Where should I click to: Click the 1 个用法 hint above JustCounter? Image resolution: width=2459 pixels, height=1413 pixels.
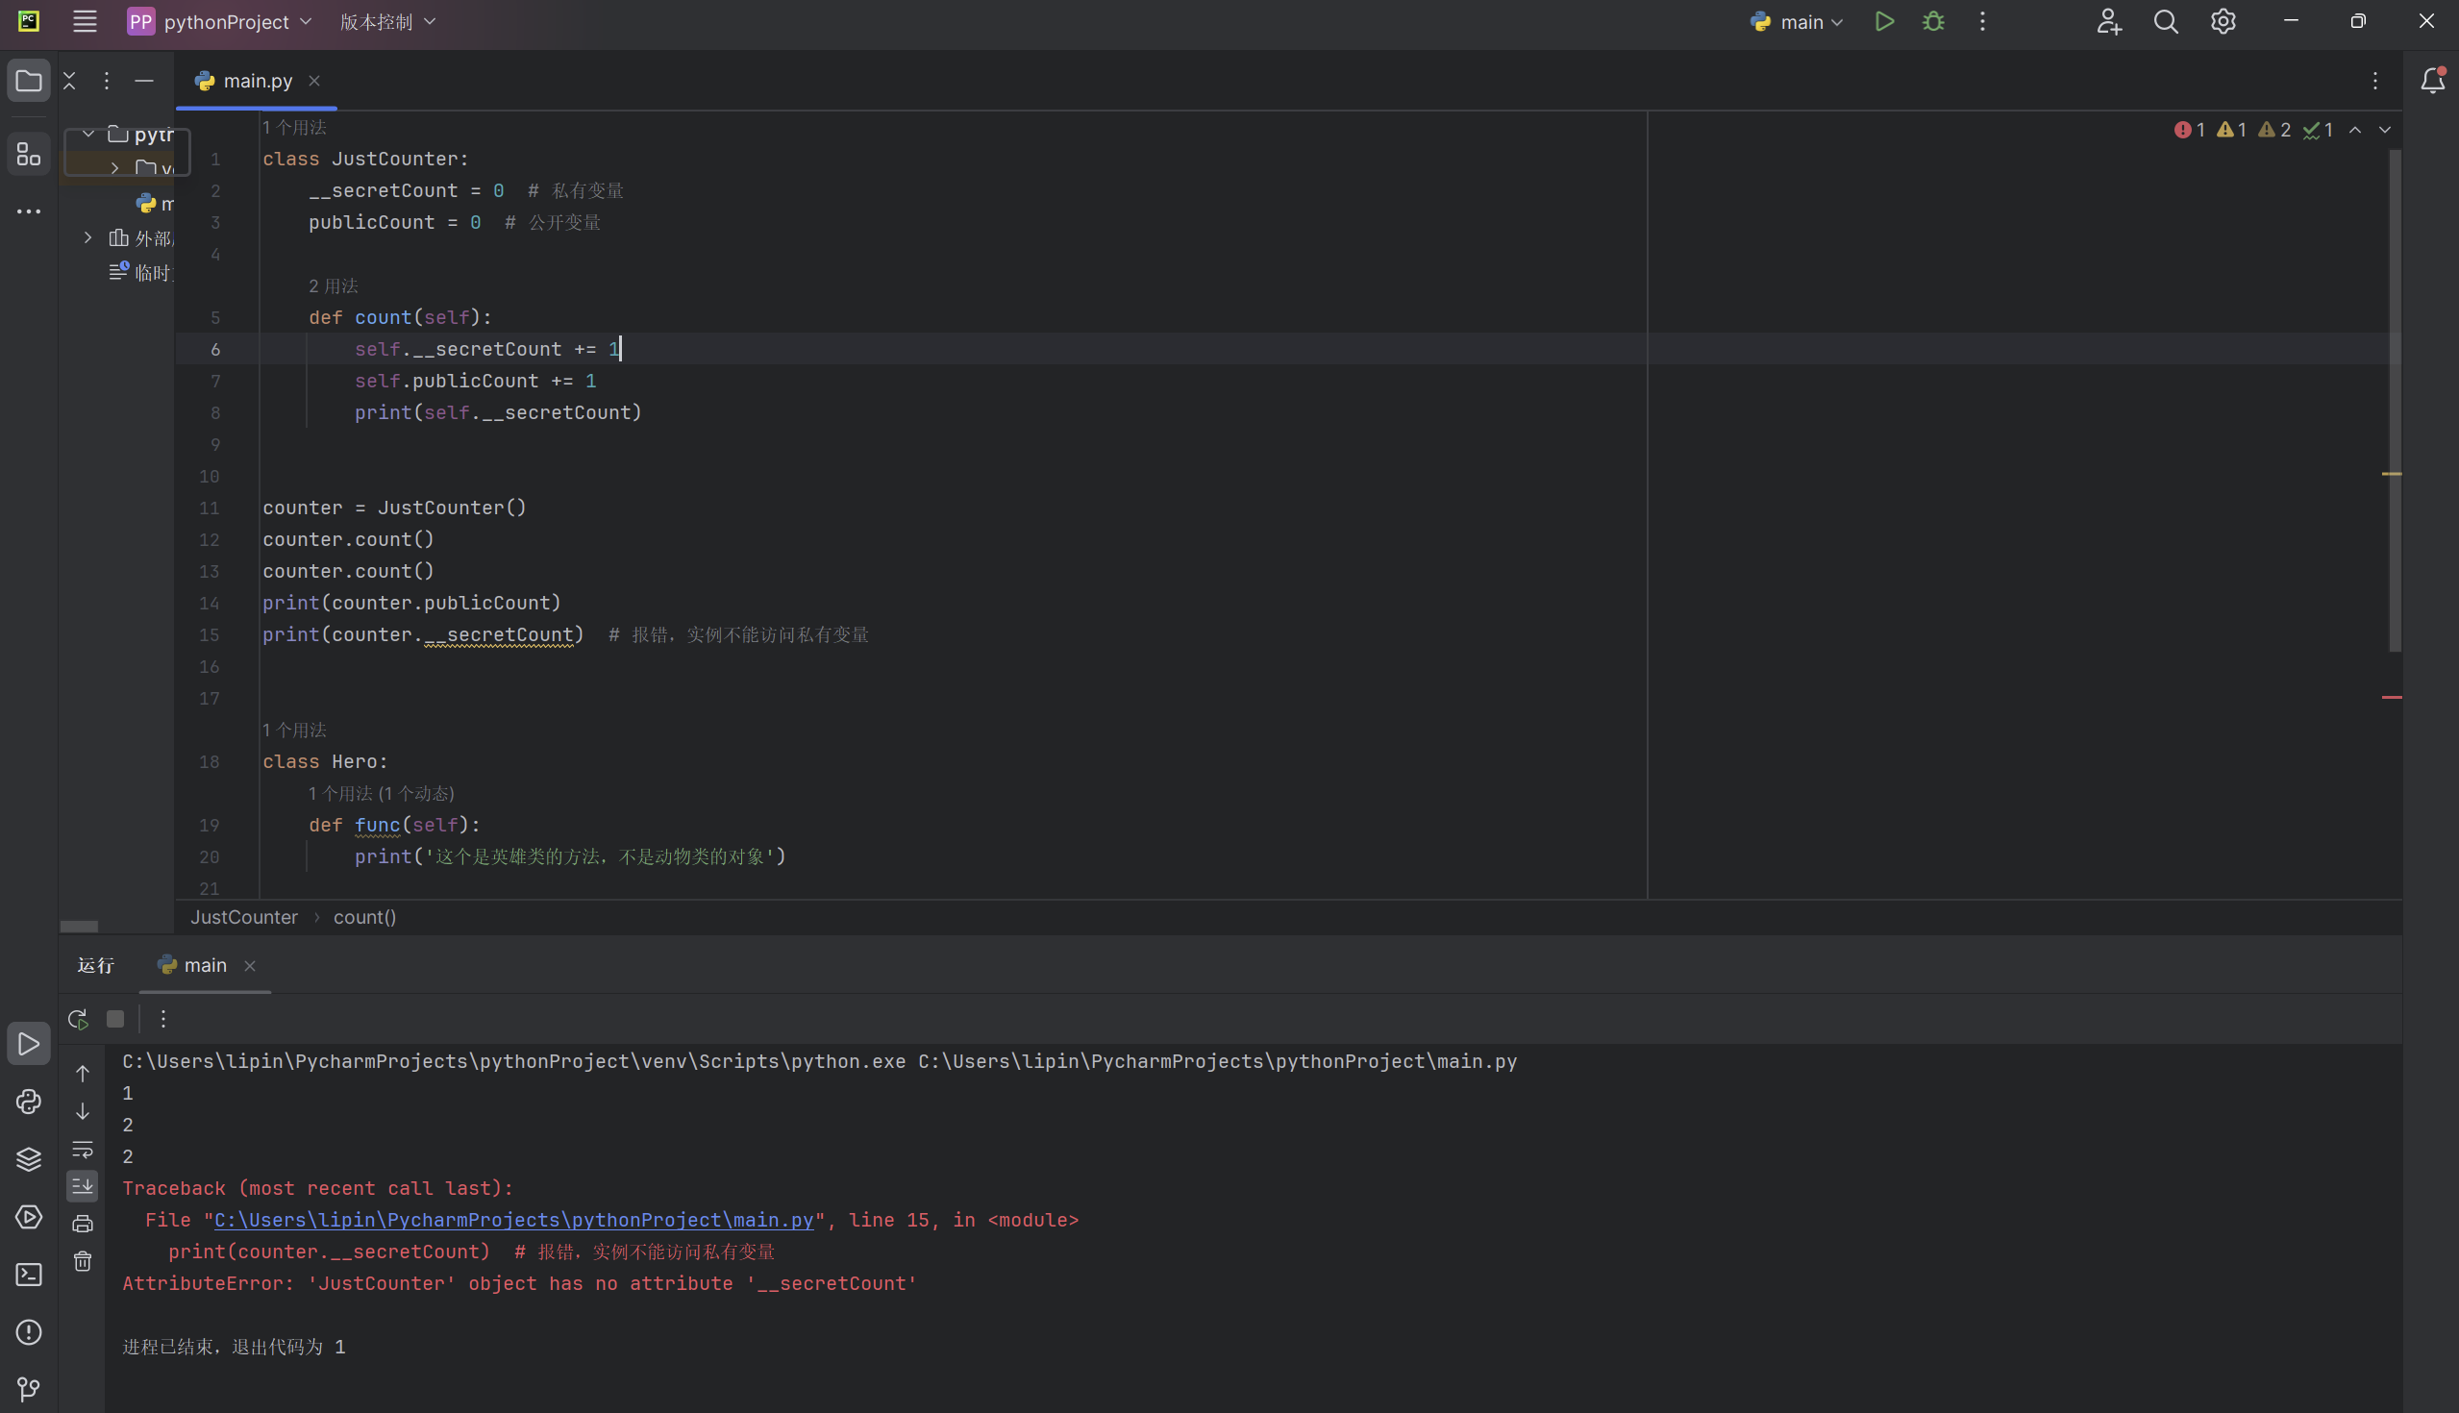tap(294, 127)
